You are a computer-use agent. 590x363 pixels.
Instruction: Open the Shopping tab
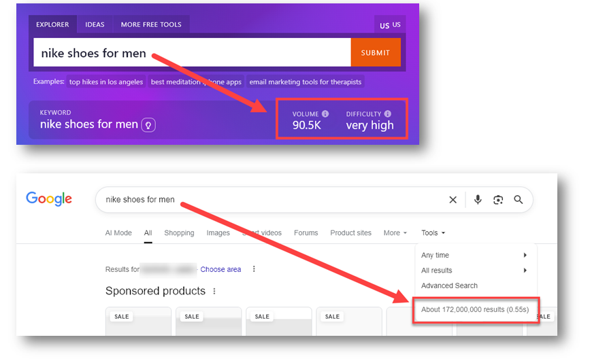[179, 233]
